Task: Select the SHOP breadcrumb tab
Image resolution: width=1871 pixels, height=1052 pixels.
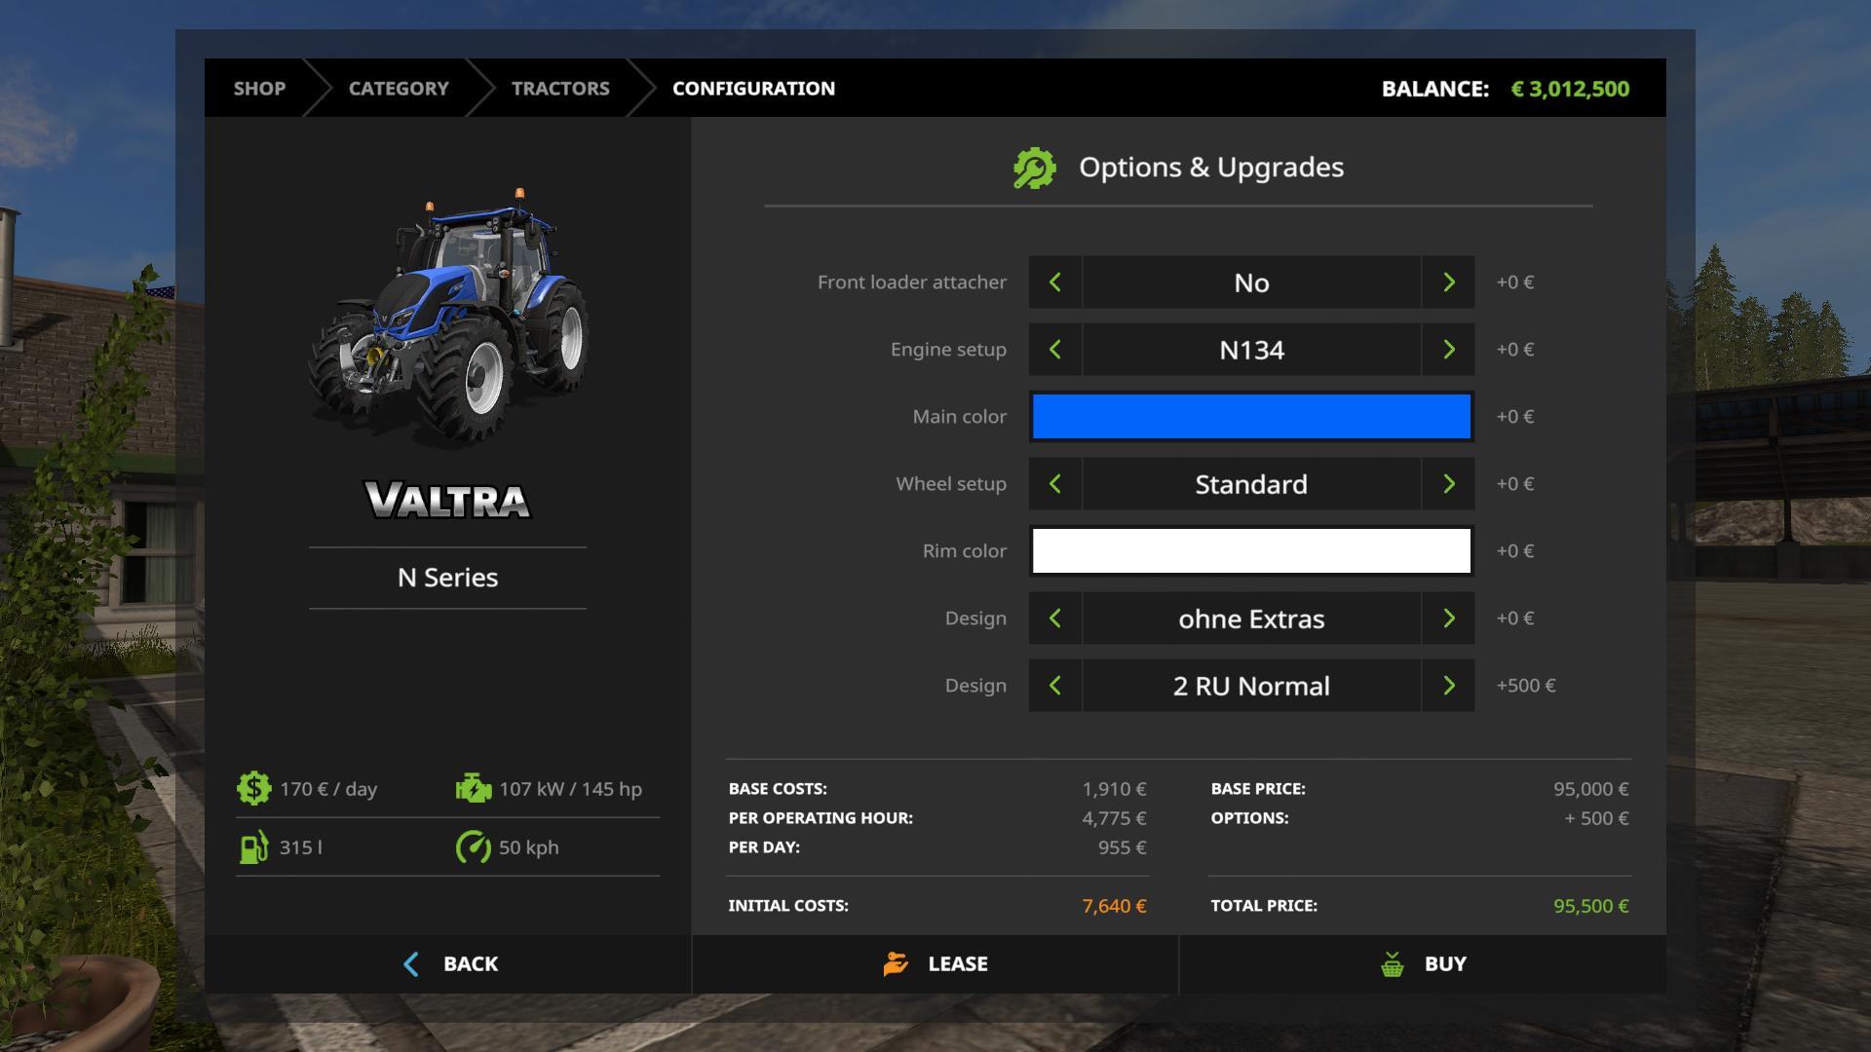Action: 258,88
